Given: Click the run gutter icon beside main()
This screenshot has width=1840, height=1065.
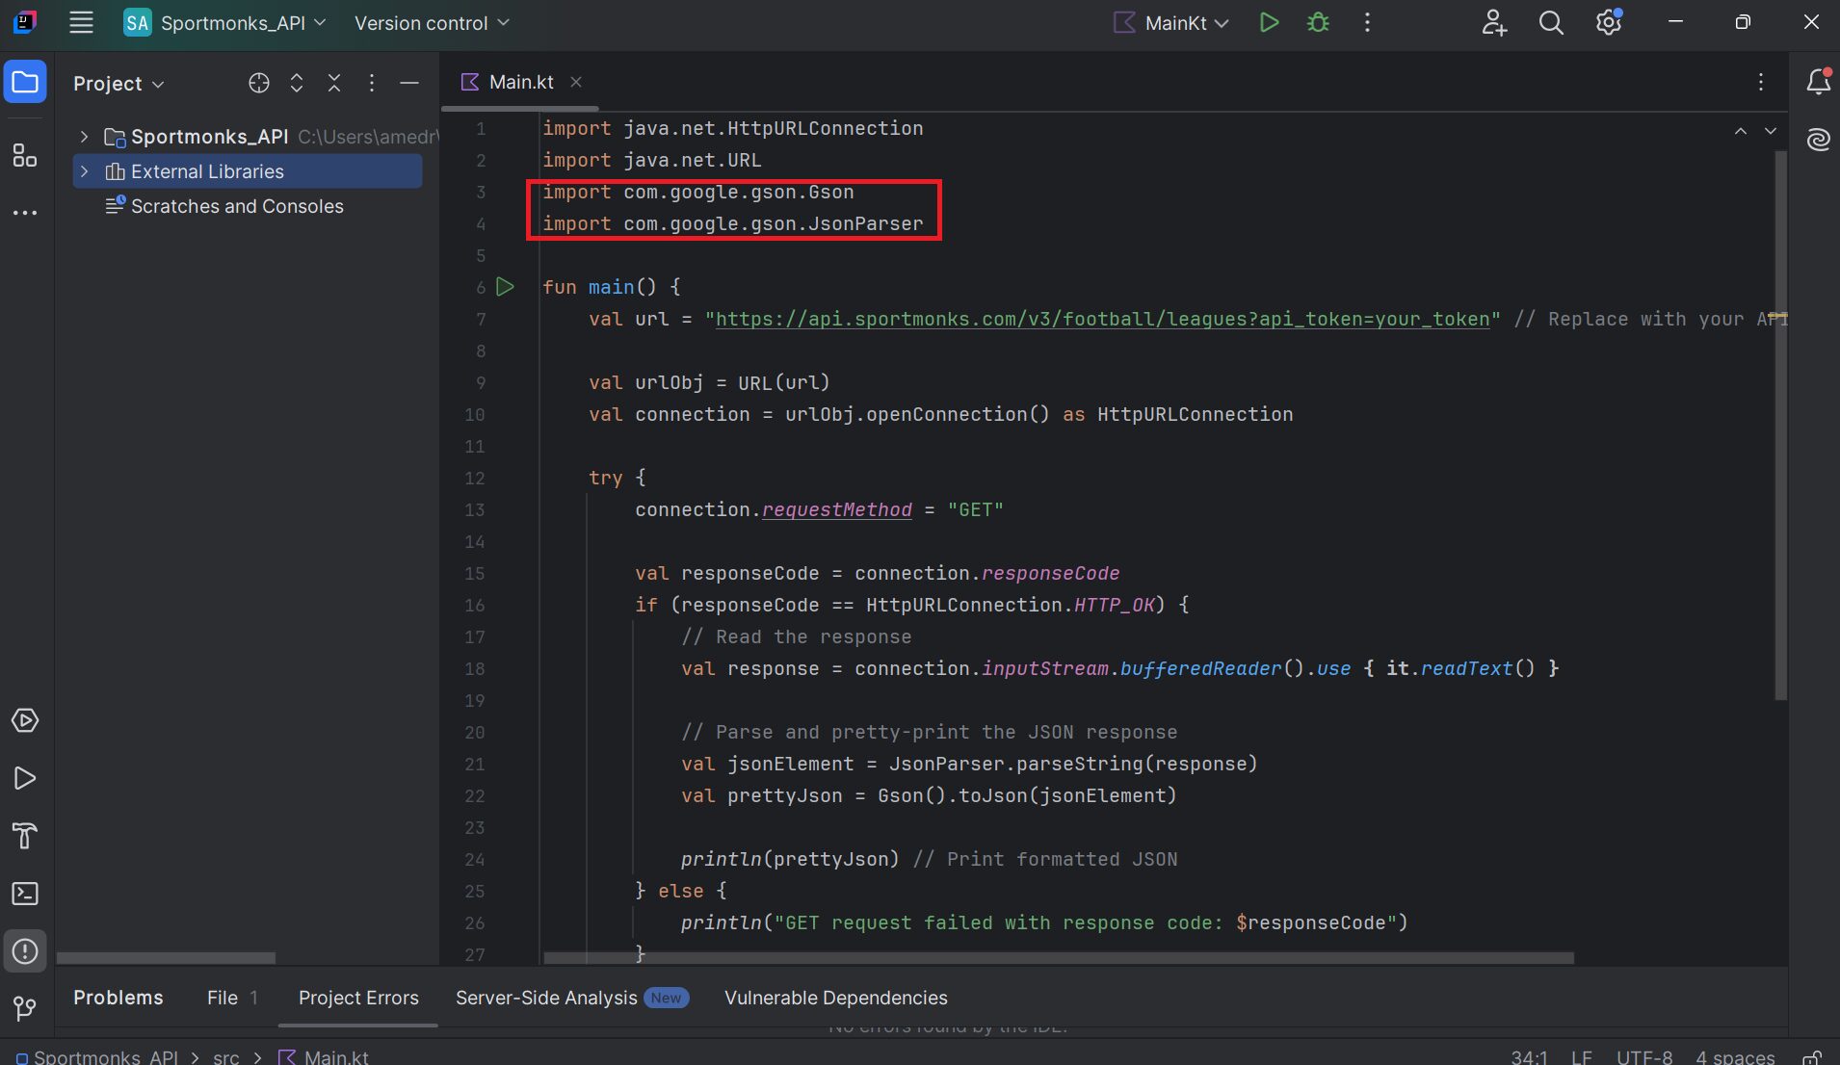Looking at the screenshot, I should point(505,287).
